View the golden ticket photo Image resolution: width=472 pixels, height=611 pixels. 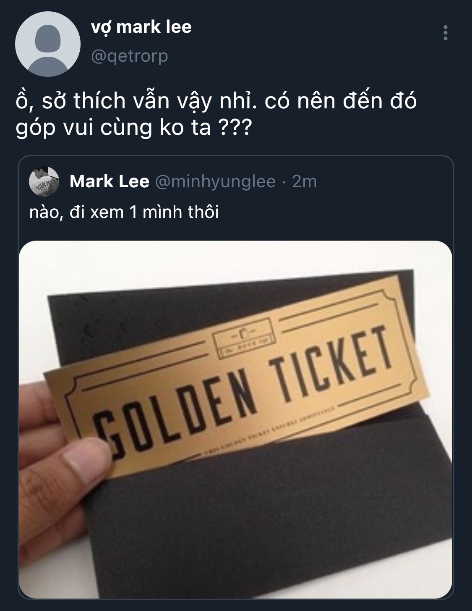click(x=236, y=420)
